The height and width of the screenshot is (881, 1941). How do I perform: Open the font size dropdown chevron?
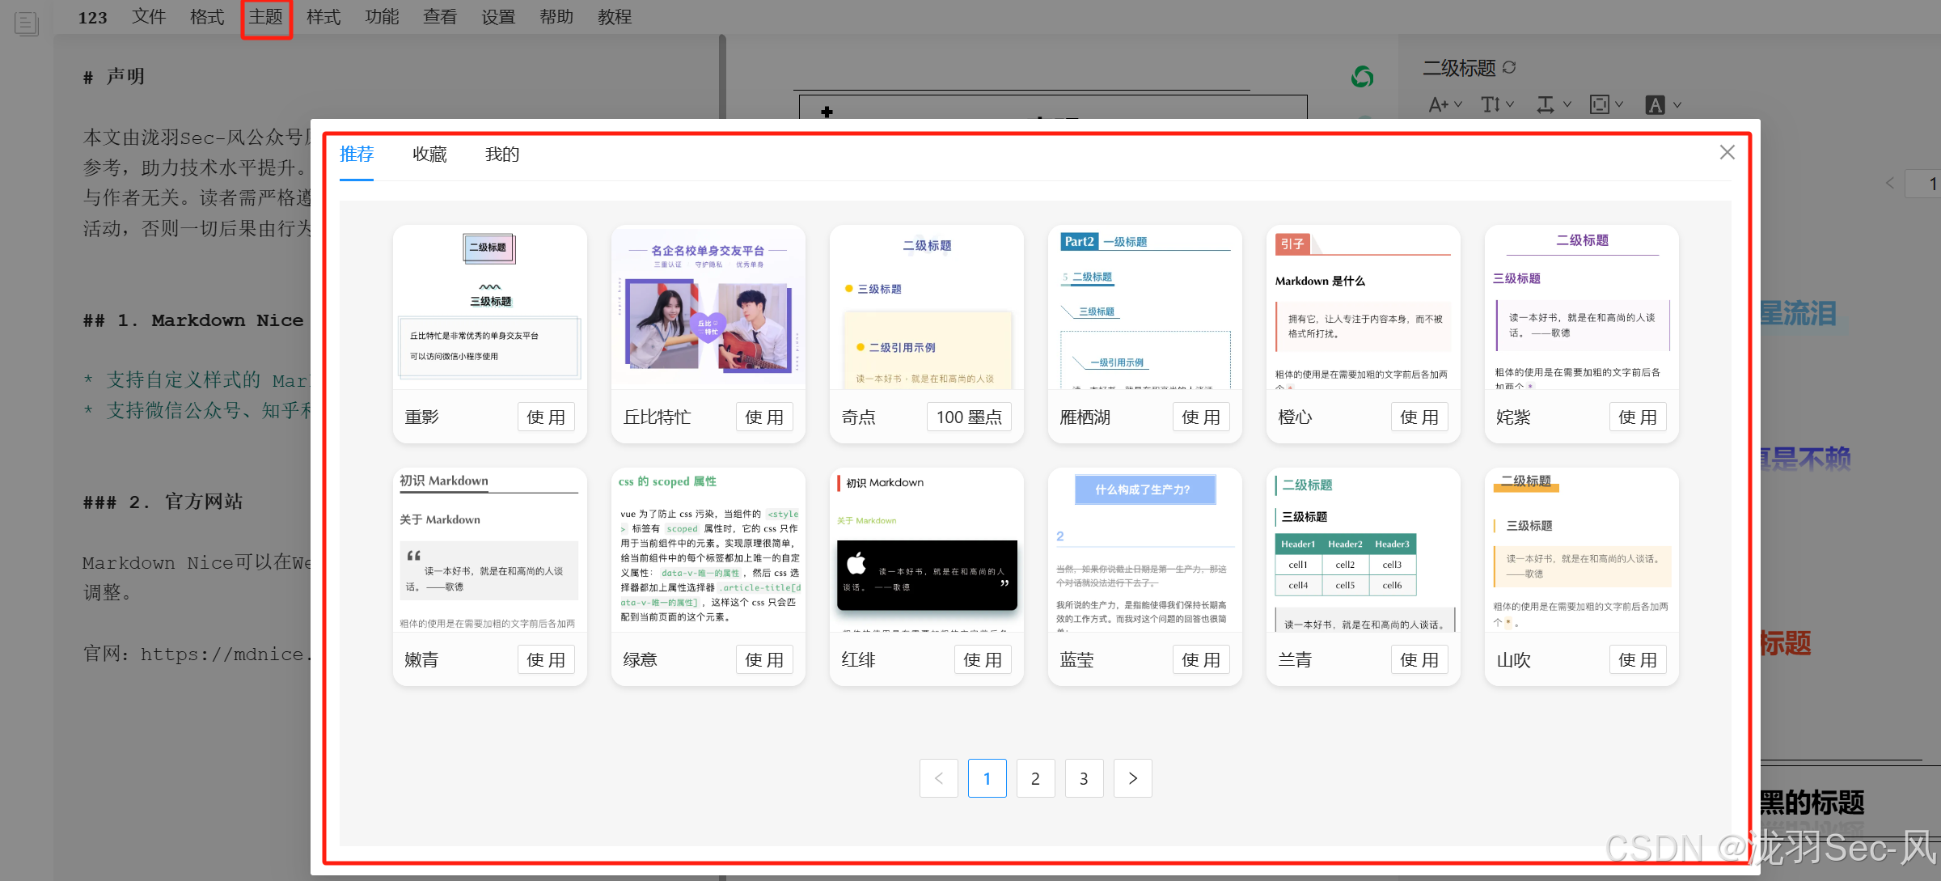pos(1458,104)
